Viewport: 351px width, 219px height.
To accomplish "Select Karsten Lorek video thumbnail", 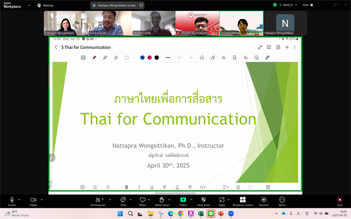I will [x=153, y=23].
